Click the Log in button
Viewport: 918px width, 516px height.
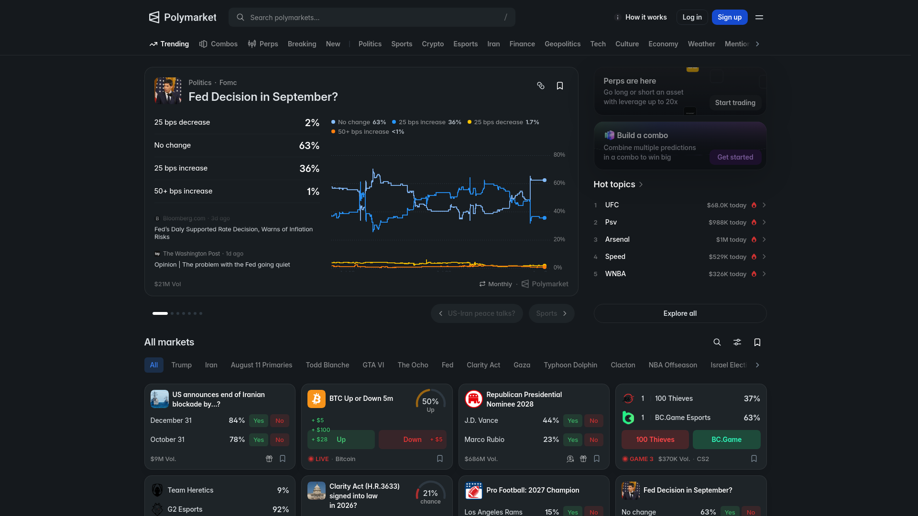[x=692, y=17]
